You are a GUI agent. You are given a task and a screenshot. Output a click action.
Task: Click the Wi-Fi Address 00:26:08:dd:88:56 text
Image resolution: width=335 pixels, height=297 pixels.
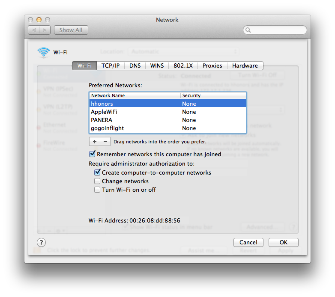click(x=135, y=220)
